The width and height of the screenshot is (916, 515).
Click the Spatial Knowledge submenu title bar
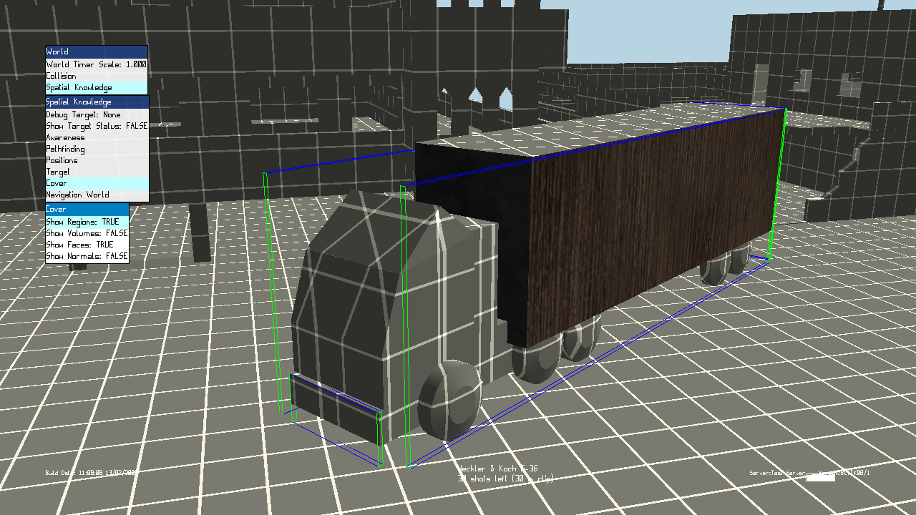[97, 102]
